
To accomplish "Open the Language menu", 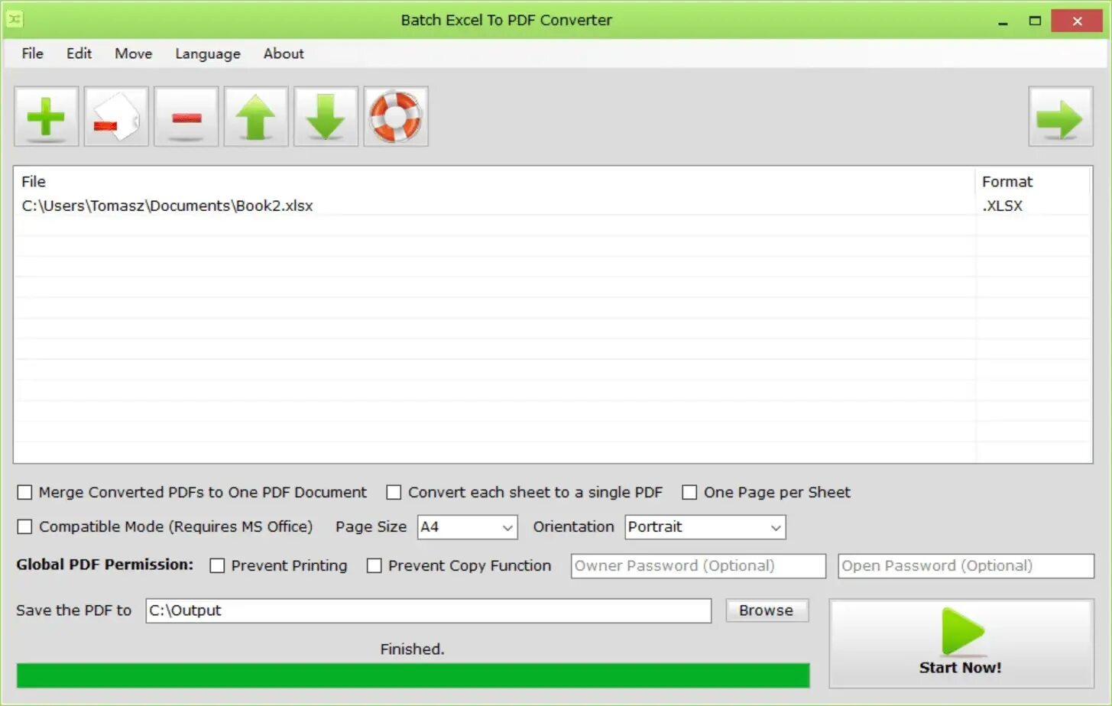I will click(x=208, y=53).
